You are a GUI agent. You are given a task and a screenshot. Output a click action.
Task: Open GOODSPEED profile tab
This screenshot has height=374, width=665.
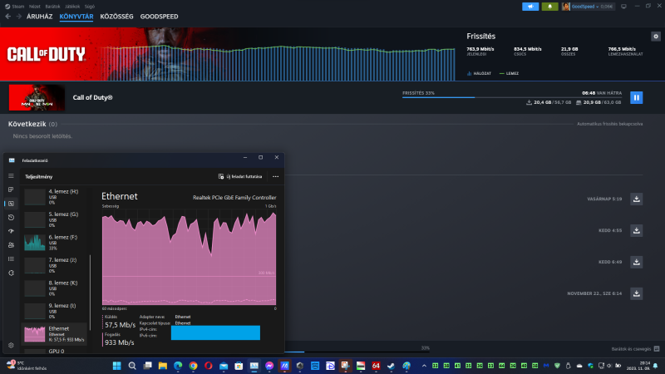point(159,17)
